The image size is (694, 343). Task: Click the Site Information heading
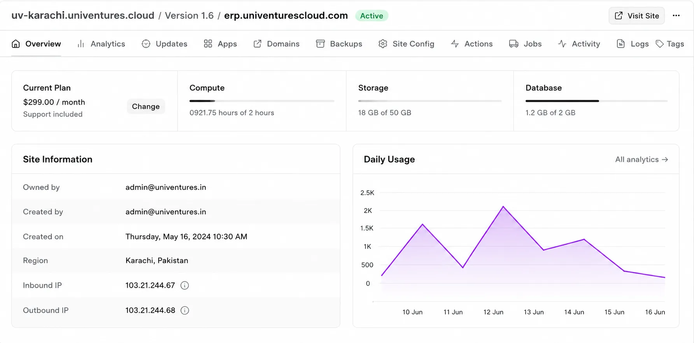(58, 159)
